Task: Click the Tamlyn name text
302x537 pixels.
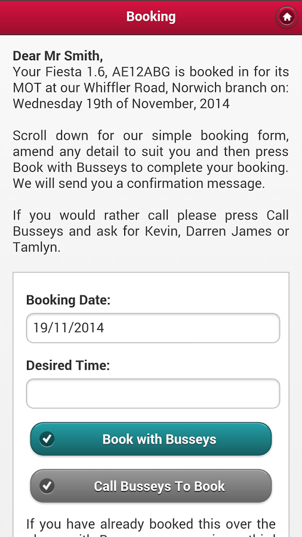Action: (x=36, y=247)
